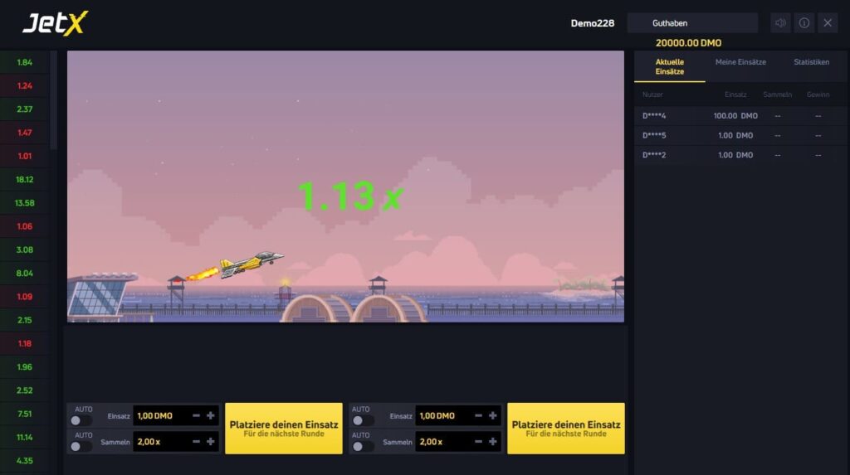The height and width of the screenshot is (475, 850).
Task: Open the info icon in header
Action: point(804,23)
